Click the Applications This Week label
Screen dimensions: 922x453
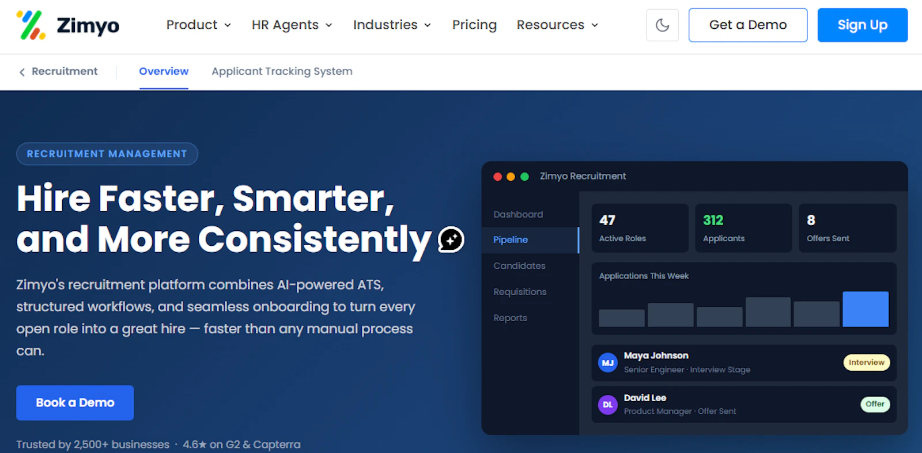pyautogui.click(x=644, y=276)
